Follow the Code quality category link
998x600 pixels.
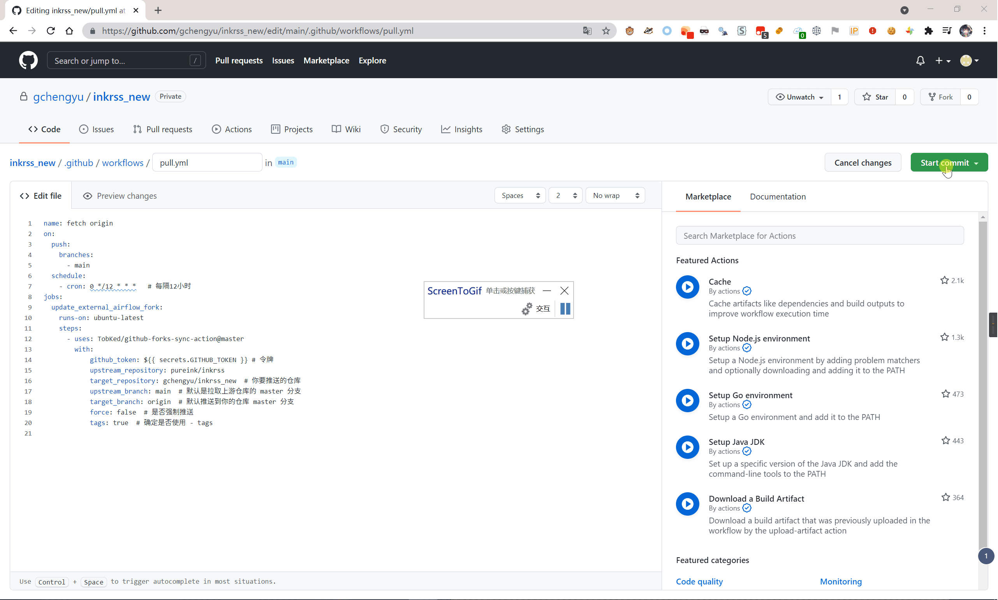pyautogui.click(x=699, y=581)
